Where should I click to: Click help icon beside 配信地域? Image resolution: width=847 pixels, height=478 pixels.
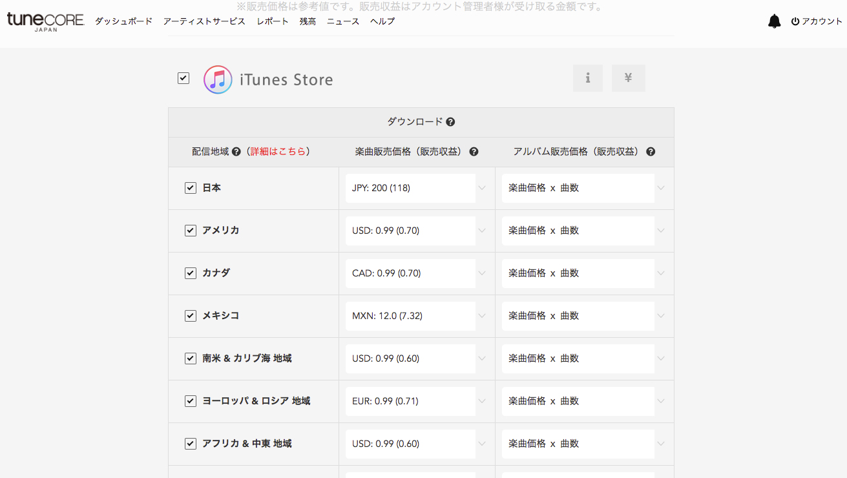(236, 152)
